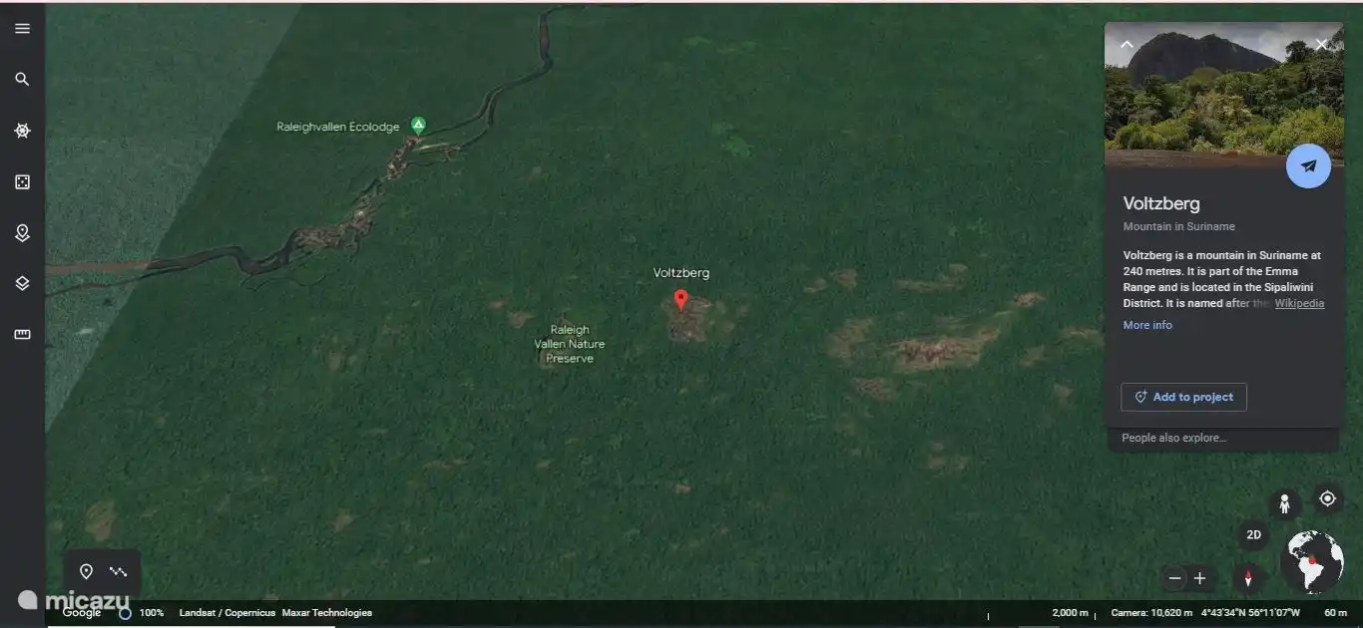Open Map Style layers icon
Screen dimensions: 1363x628
coord(22,283)
